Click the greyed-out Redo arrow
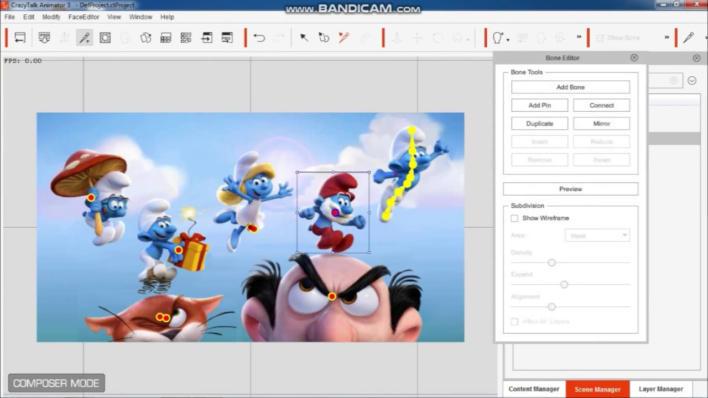Viewport: 708px width, 398px height. (280, 38)
